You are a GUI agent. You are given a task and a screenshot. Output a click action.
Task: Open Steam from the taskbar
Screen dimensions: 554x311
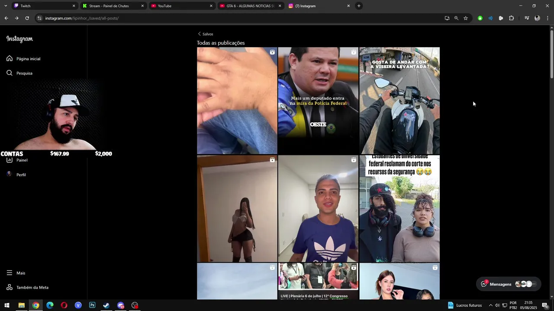click(106, 305)
